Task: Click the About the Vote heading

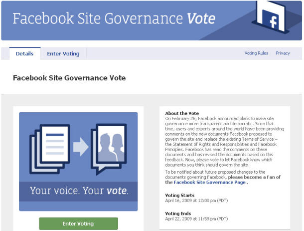Action: coord(182,113)
